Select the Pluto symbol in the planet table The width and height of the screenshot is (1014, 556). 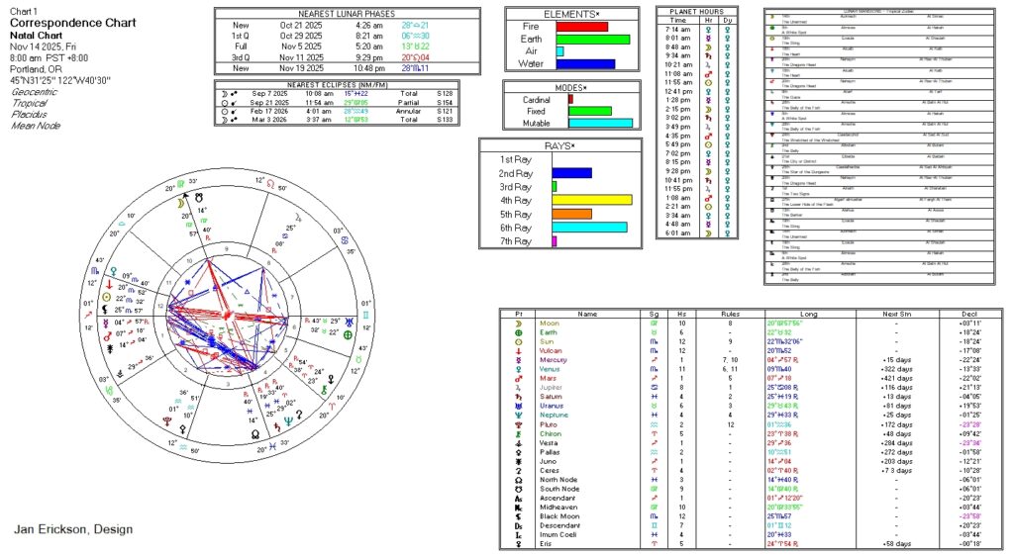(518, 423)
